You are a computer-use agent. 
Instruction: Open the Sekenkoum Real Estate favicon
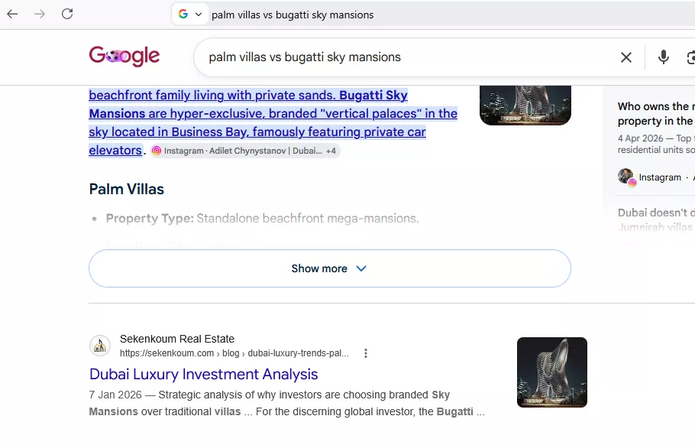coord(100,346)
